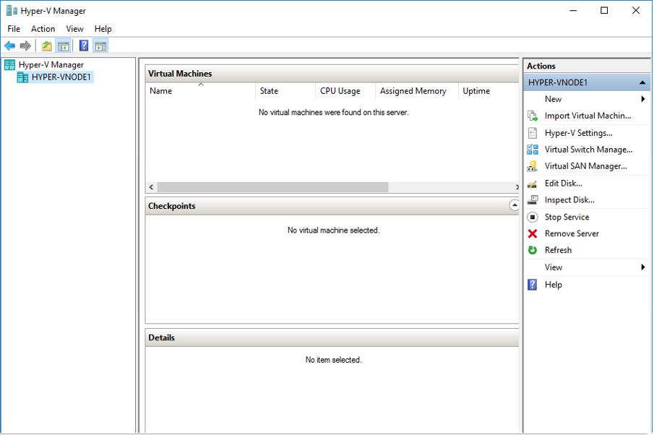Click the Edit Disk icon
The image size is (654, 435).
tap(532, 184)
